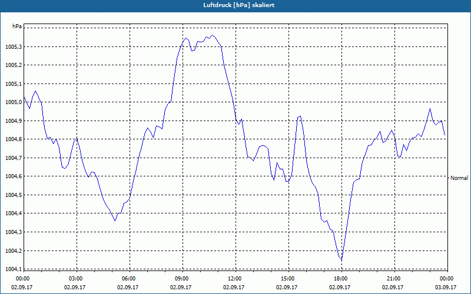The image size is (471, 294).
Task: Click the pressure curve's lowest point at 18:00
Action: pyautogui.click(x=341, y=259)
